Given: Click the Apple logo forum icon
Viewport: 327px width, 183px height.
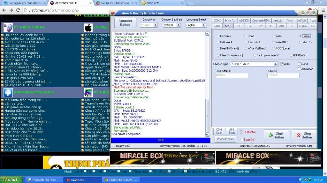Looking at the screenshot, I should pos(88,27).
